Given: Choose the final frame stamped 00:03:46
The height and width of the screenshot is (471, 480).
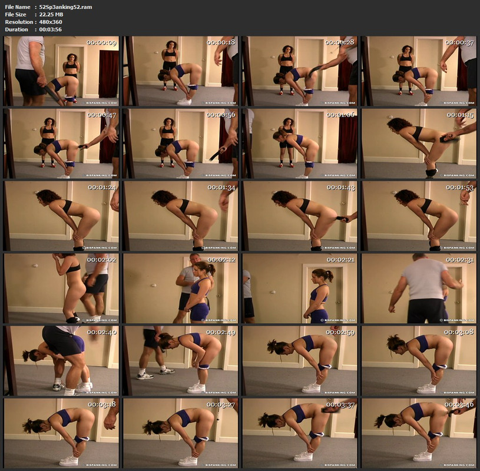Looking at the screenshot, I should click(x=419, y=433).
